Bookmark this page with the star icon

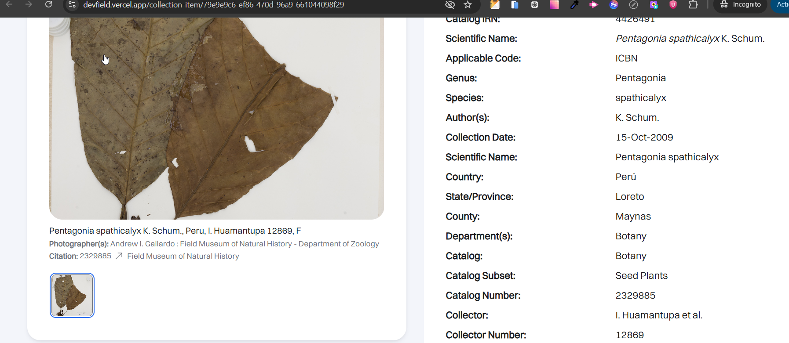pyautogui.click(x=468, y=5)
